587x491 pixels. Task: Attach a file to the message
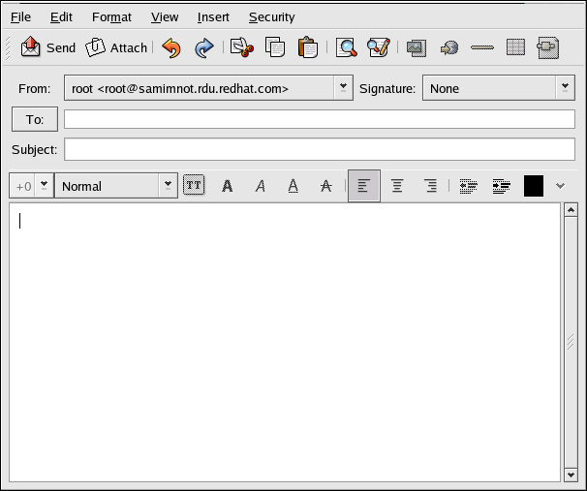click(x=116, y=47)
